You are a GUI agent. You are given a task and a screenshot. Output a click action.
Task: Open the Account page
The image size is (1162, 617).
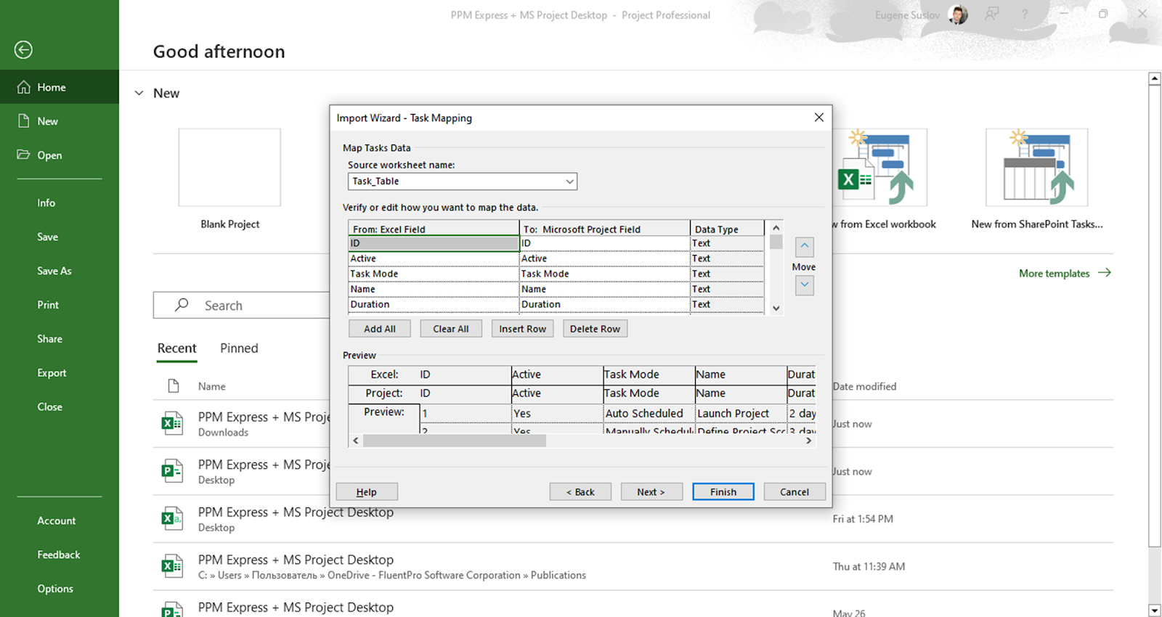click(57, 520)
